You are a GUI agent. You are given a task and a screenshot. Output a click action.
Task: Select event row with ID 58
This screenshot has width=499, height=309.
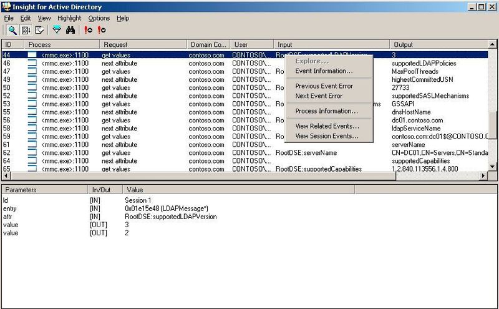click(x=245, y=129)
